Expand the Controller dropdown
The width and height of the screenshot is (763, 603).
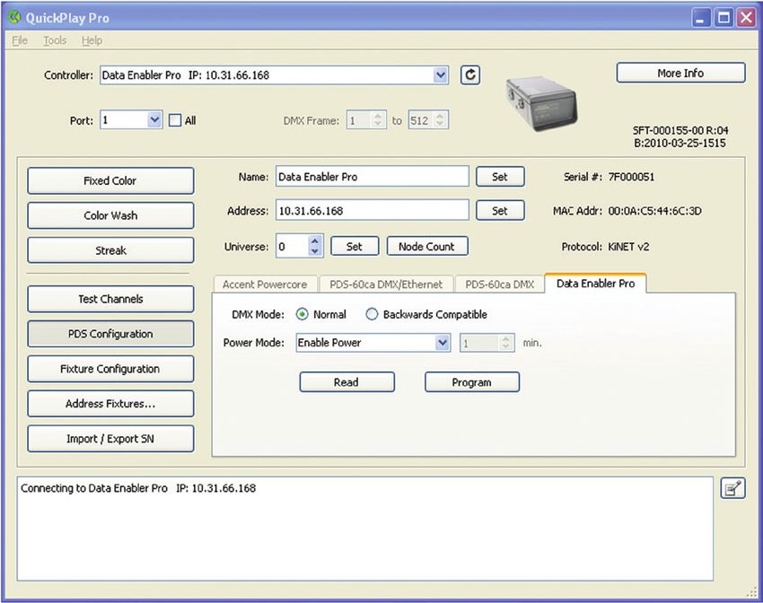[x=441, y=75]
